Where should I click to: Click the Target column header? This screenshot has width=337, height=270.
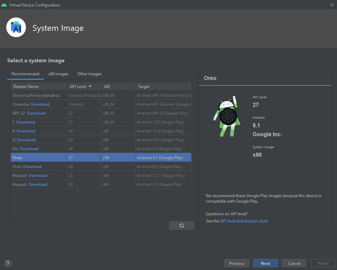[163, 87]
